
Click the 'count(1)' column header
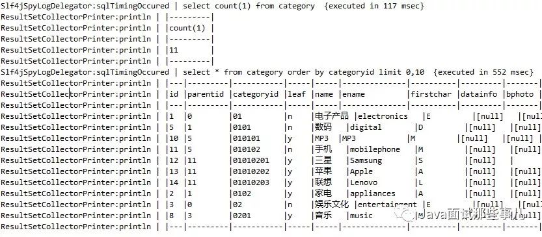click(x=187, y=28)
